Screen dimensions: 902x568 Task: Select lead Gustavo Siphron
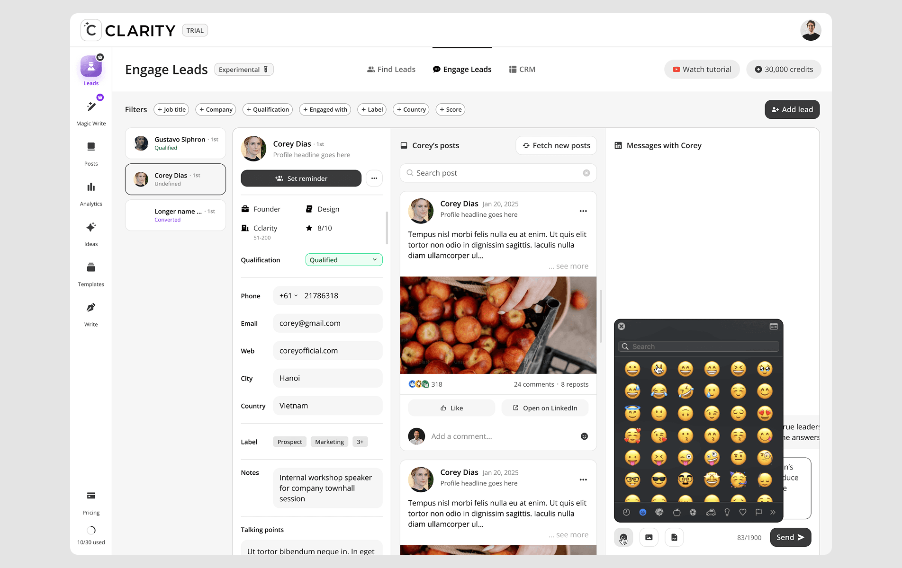tap(175, 143)
